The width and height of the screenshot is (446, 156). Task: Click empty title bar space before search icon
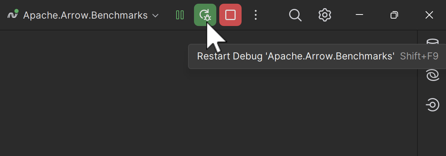tap(273, 15)
